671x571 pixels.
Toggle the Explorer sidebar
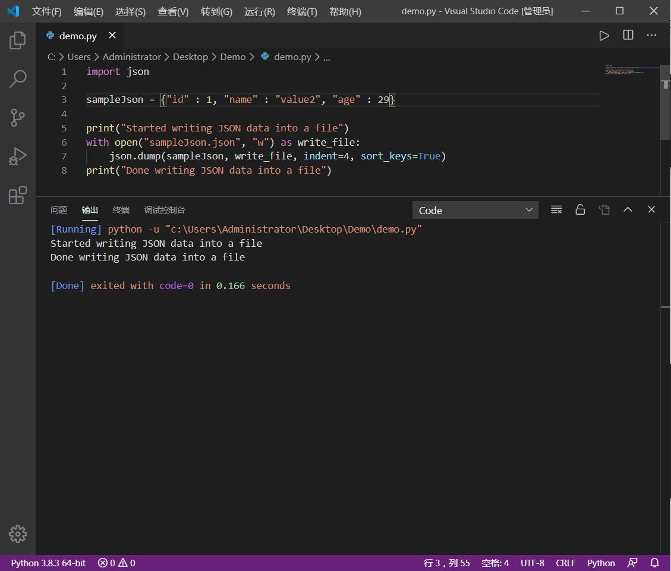[18, 40]
